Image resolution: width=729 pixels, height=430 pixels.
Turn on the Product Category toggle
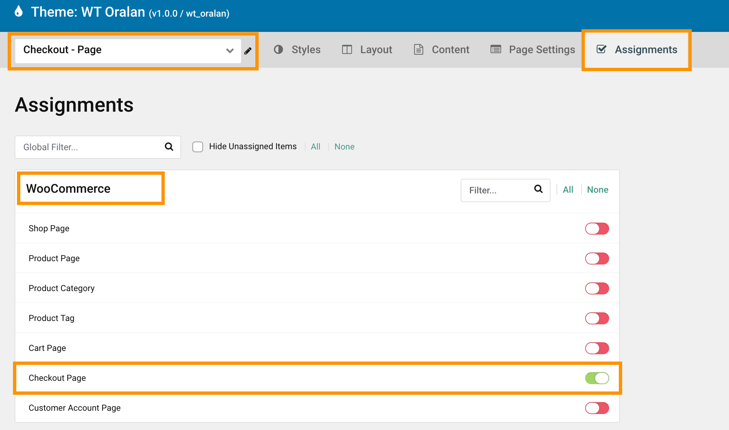(597, 288)
